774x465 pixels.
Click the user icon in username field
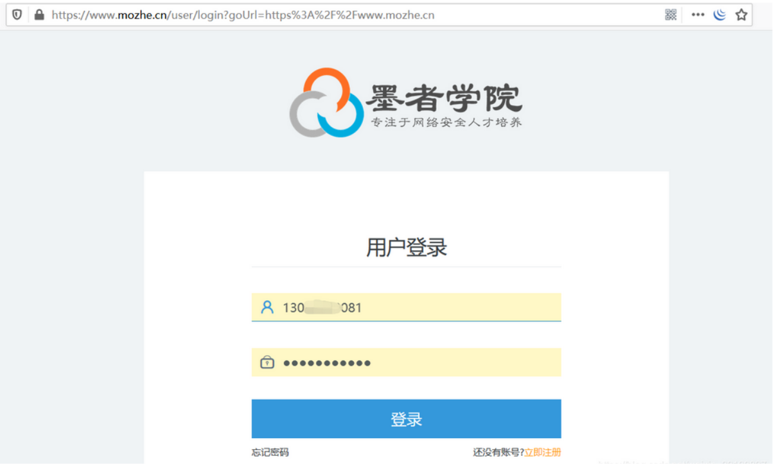click(x=267, y=307)
